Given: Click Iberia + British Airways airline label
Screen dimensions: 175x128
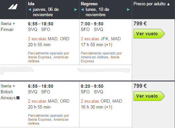Looking at the screenshot, I should [9, 92].
